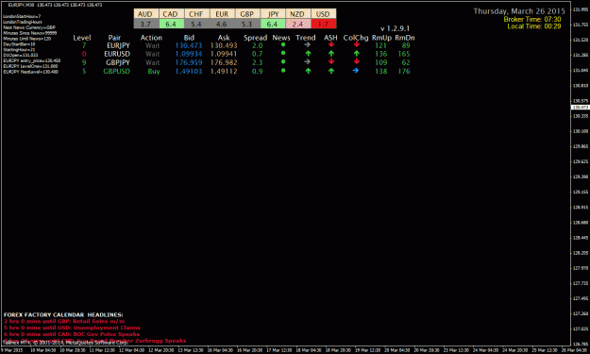Click the EURJPY sideways trend arrow
This screenshot has height=354, width=590.
coord(308,44)
